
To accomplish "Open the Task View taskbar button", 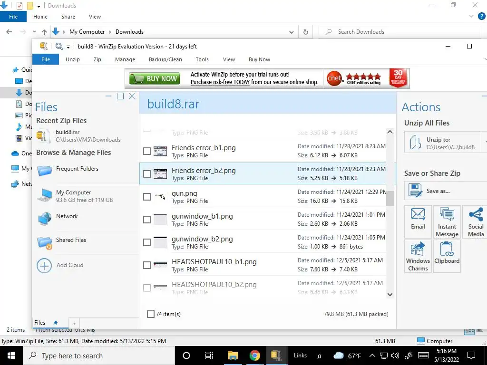I will coord(209,355).
